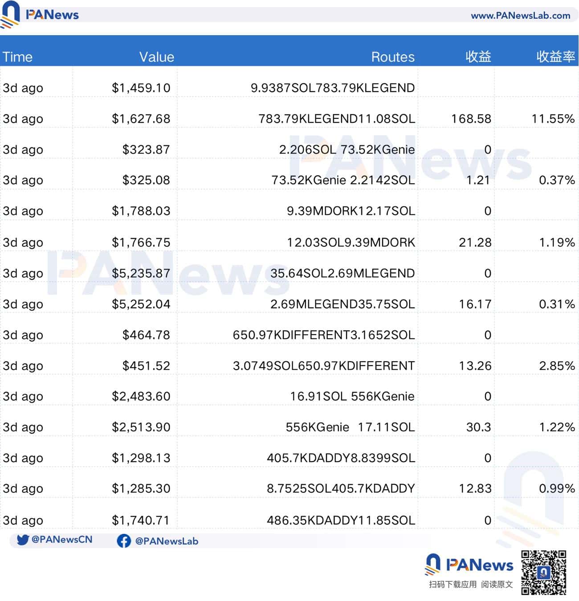This screenshot has height=601, width=579.
Task: Click the Facebook icon
Action: point(124,541)
